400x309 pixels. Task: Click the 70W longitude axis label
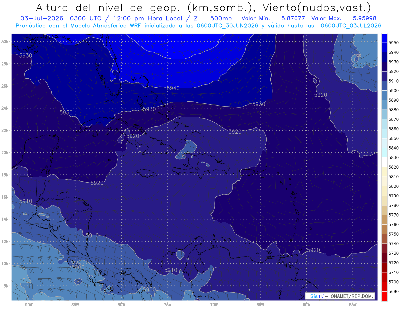click(214, 305)
